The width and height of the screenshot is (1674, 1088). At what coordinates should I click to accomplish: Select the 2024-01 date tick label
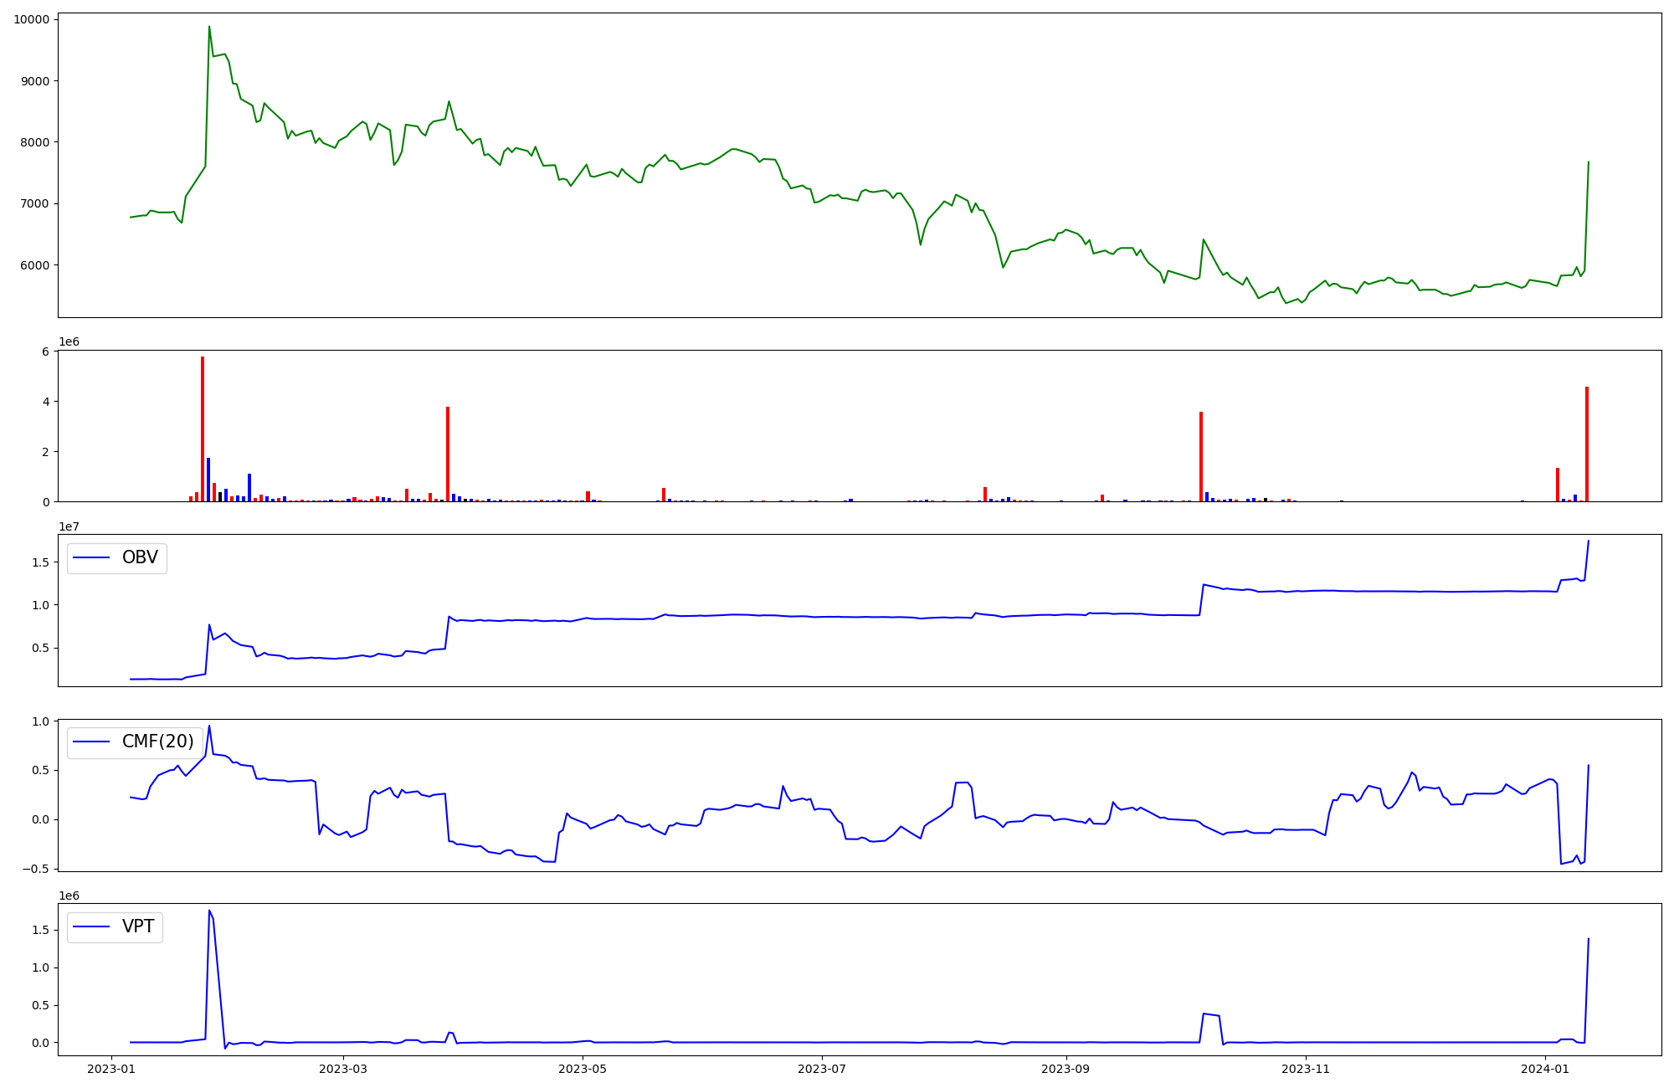pos(1544,1069)
